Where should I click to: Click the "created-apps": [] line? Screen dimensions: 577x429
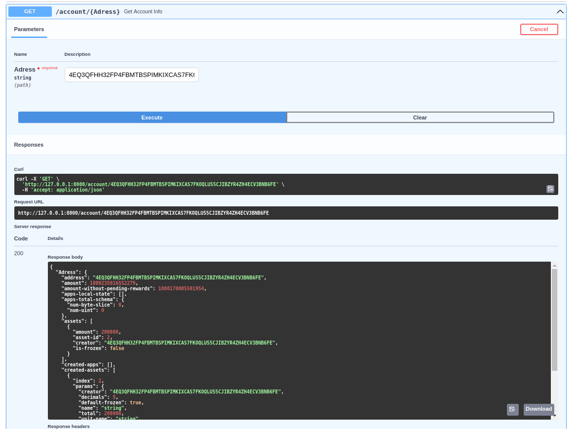pyautogui.click(x=88, y=365)
